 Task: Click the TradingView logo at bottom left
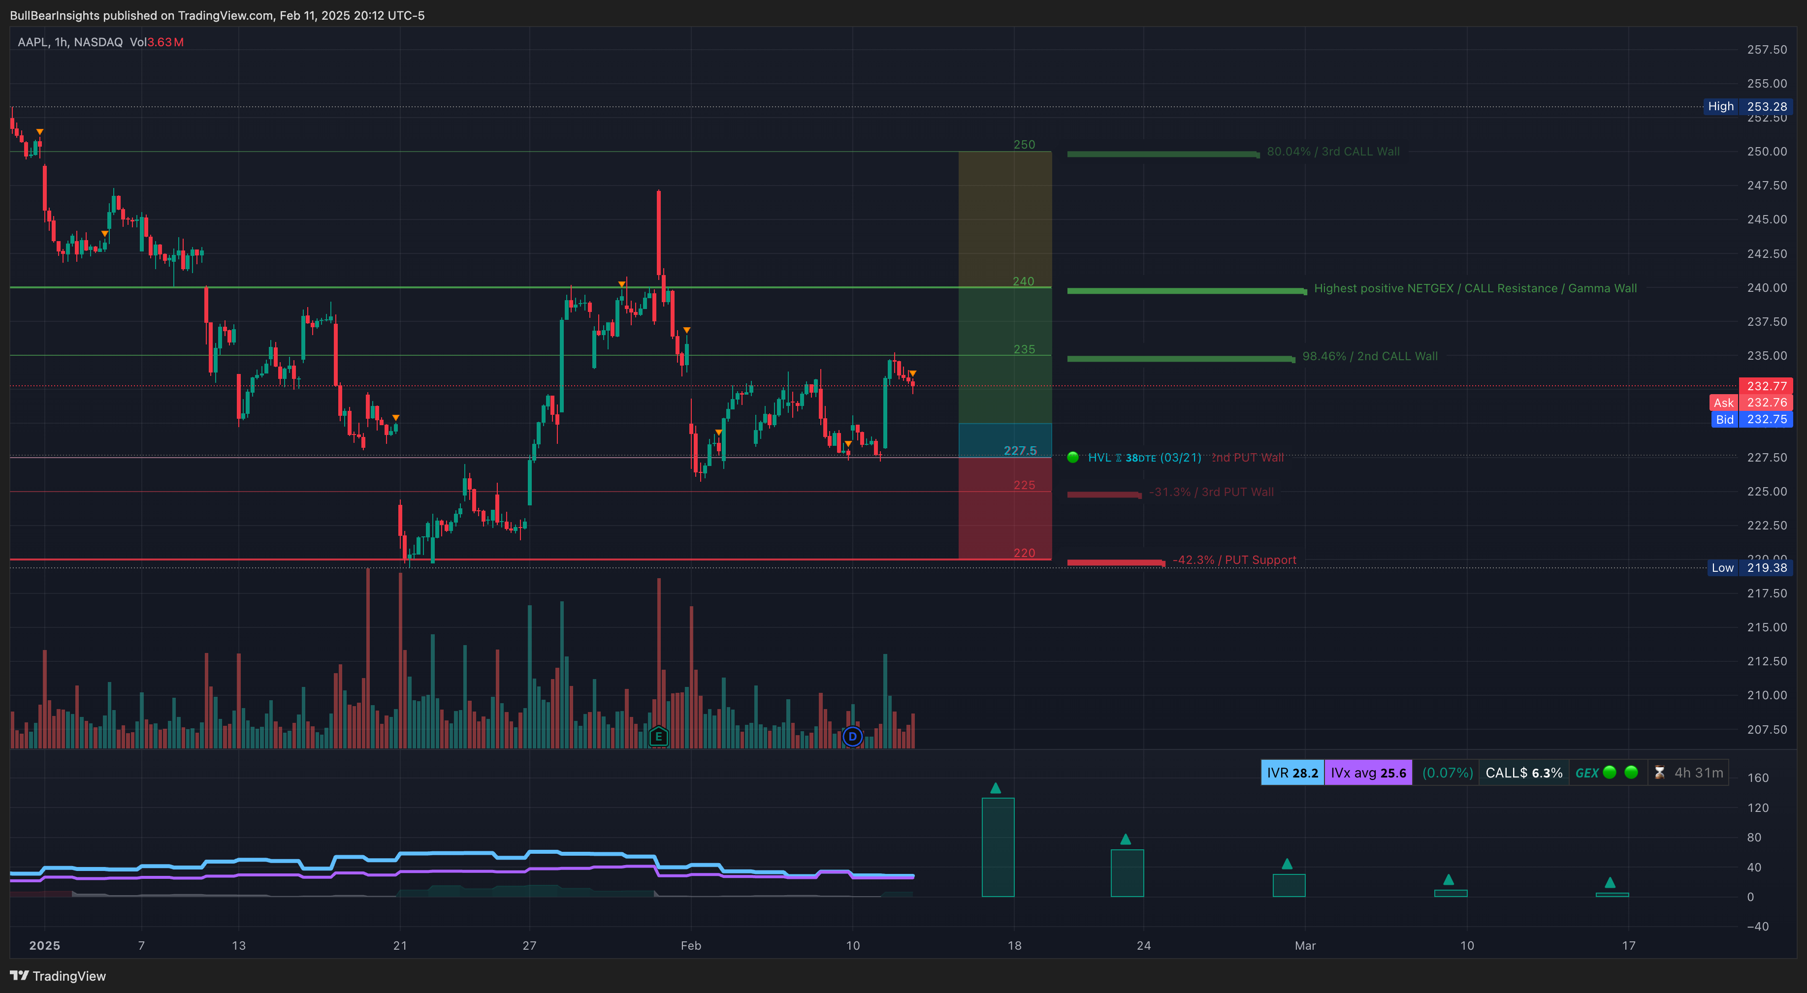58,975
